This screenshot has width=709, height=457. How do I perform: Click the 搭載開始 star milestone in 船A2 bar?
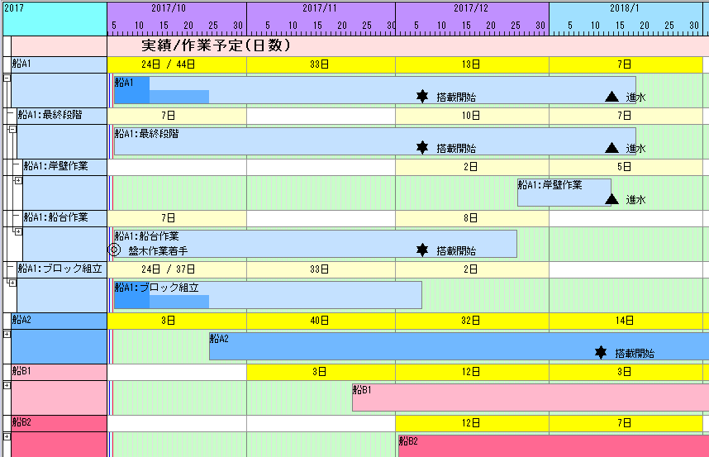click(601, 353)
